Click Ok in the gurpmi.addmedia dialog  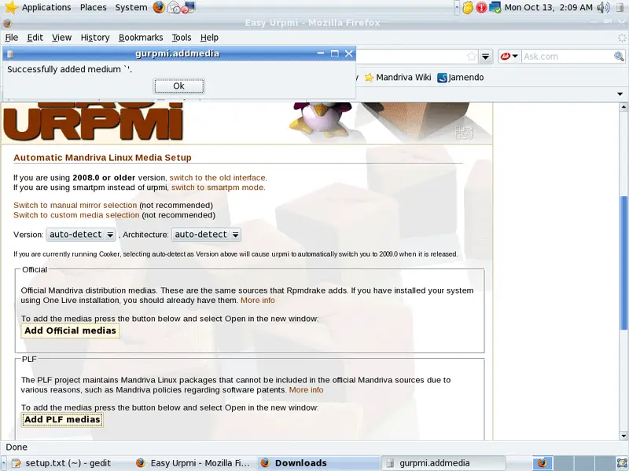click(179, 86)
